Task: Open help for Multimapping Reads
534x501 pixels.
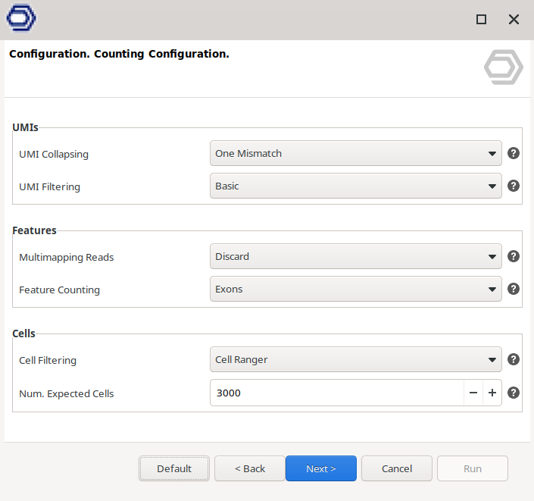Action: (513, 256)
